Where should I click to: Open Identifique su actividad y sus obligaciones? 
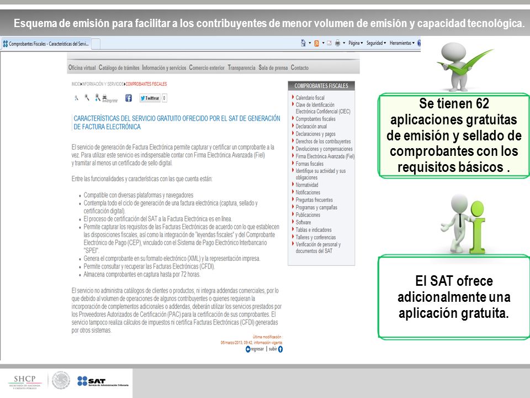[320, 174]
